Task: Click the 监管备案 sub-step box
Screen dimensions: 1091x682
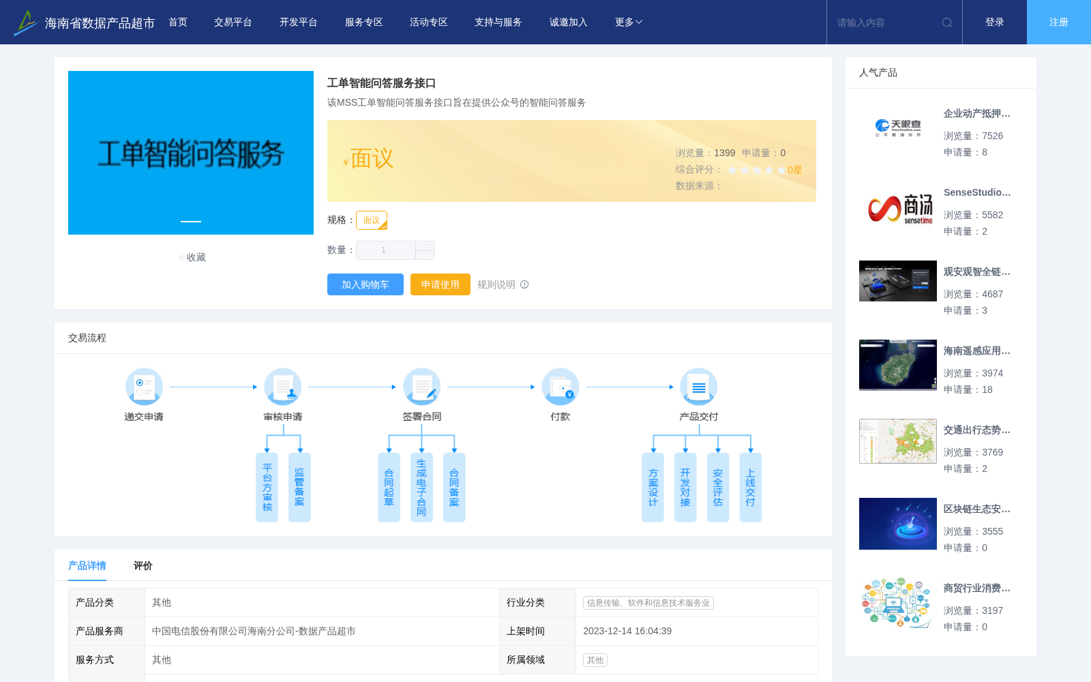Action: [299, 488]
